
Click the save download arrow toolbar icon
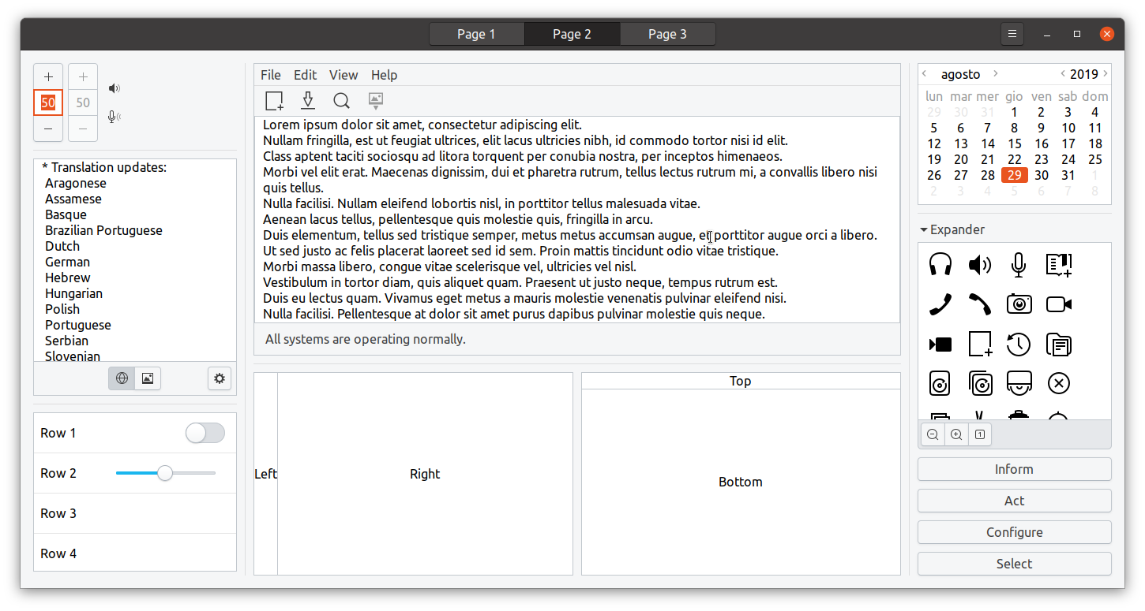point(308,101)
